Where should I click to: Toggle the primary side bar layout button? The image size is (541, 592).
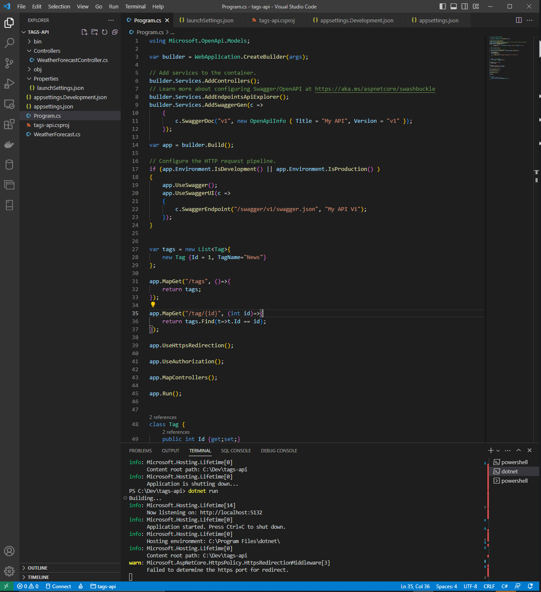[443, 6]
